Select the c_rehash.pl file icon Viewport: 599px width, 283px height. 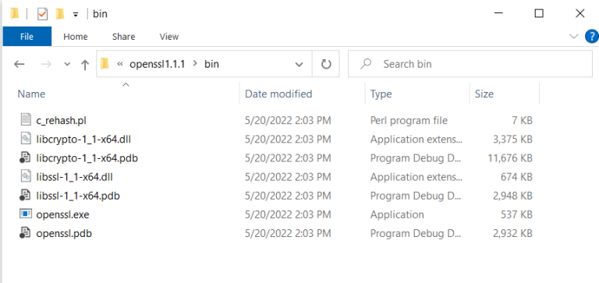point(26,120)
